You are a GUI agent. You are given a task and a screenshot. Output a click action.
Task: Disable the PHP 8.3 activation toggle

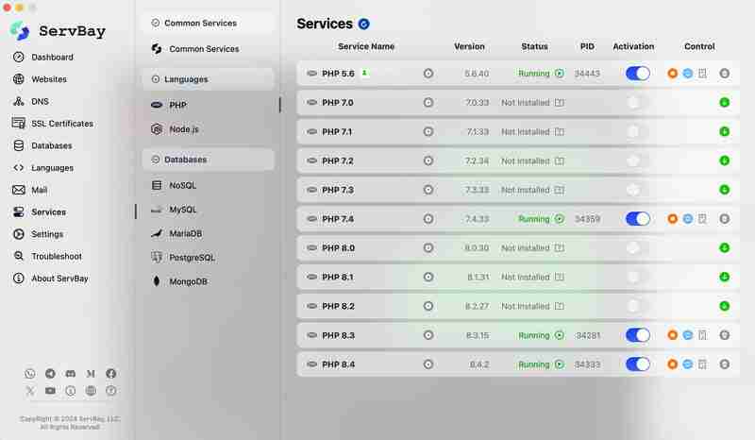click(638, 335)
